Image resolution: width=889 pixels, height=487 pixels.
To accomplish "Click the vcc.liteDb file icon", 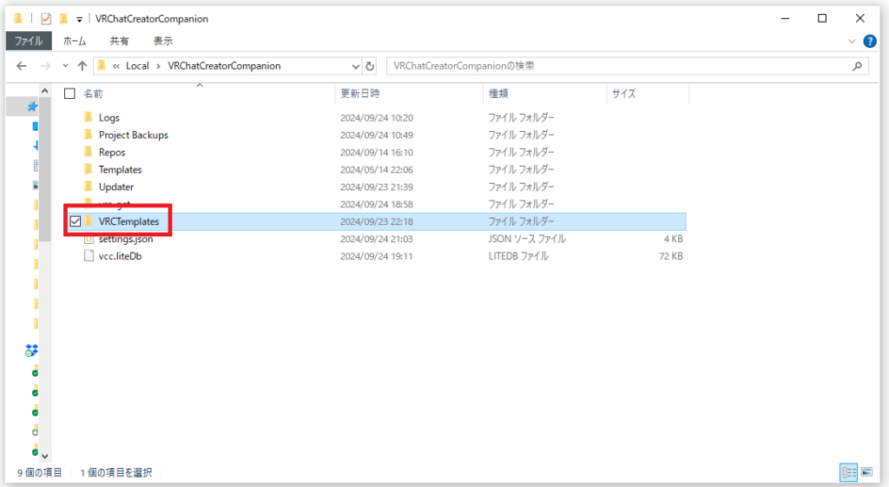I will click(89, 256).
